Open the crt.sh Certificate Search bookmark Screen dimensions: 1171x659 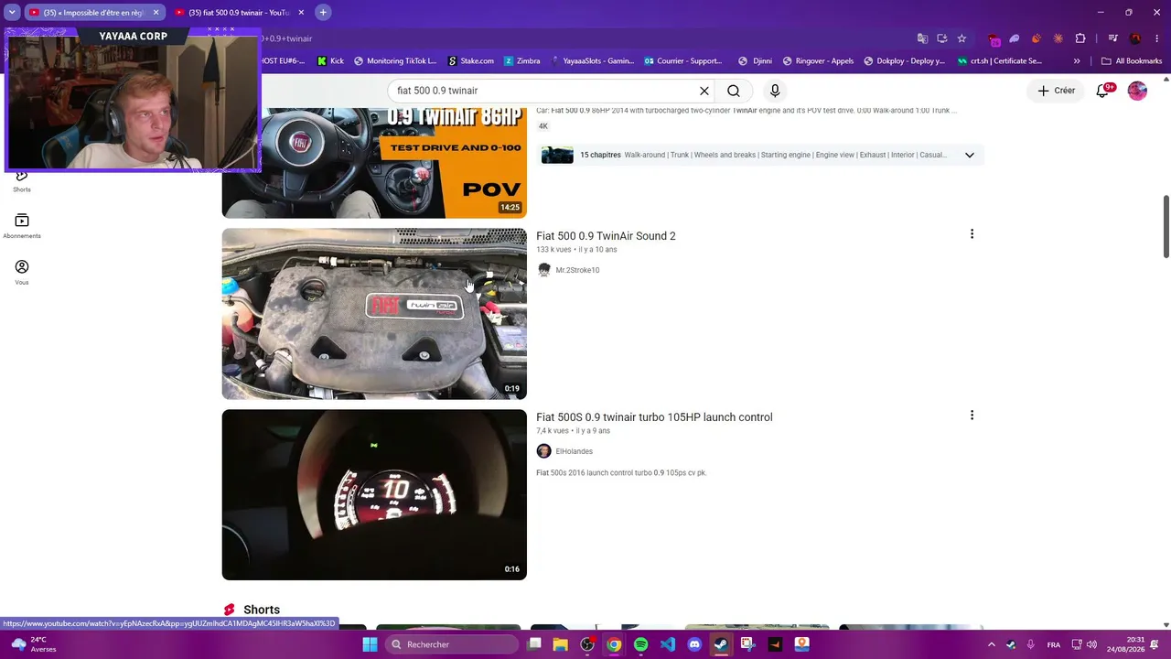(x=1000, y=61)
